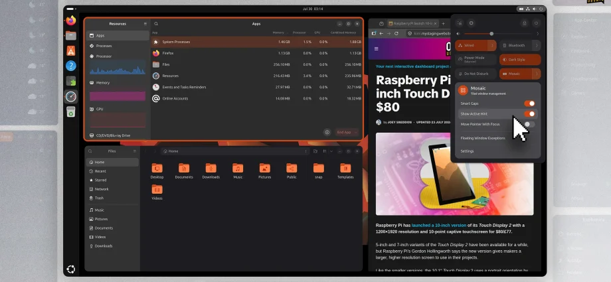Select Starred in Files sidebar
The height and width of the screenshot is (282, 611).
click(112, 180)
